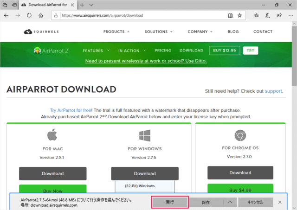This screenshot has height=210, width=297.
Task: Open the BLOG menu item
Action: point(233,32)
